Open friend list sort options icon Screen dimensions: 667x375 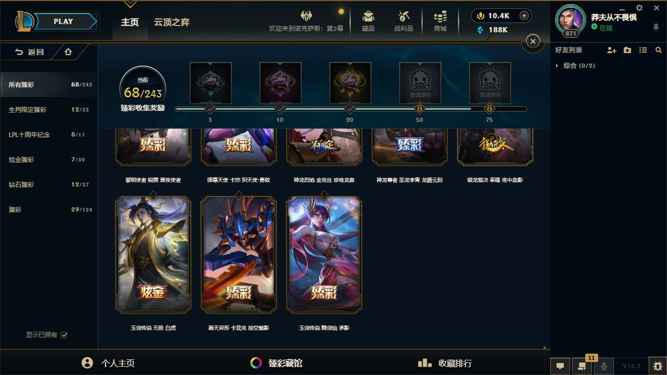[x=643, y=50]
